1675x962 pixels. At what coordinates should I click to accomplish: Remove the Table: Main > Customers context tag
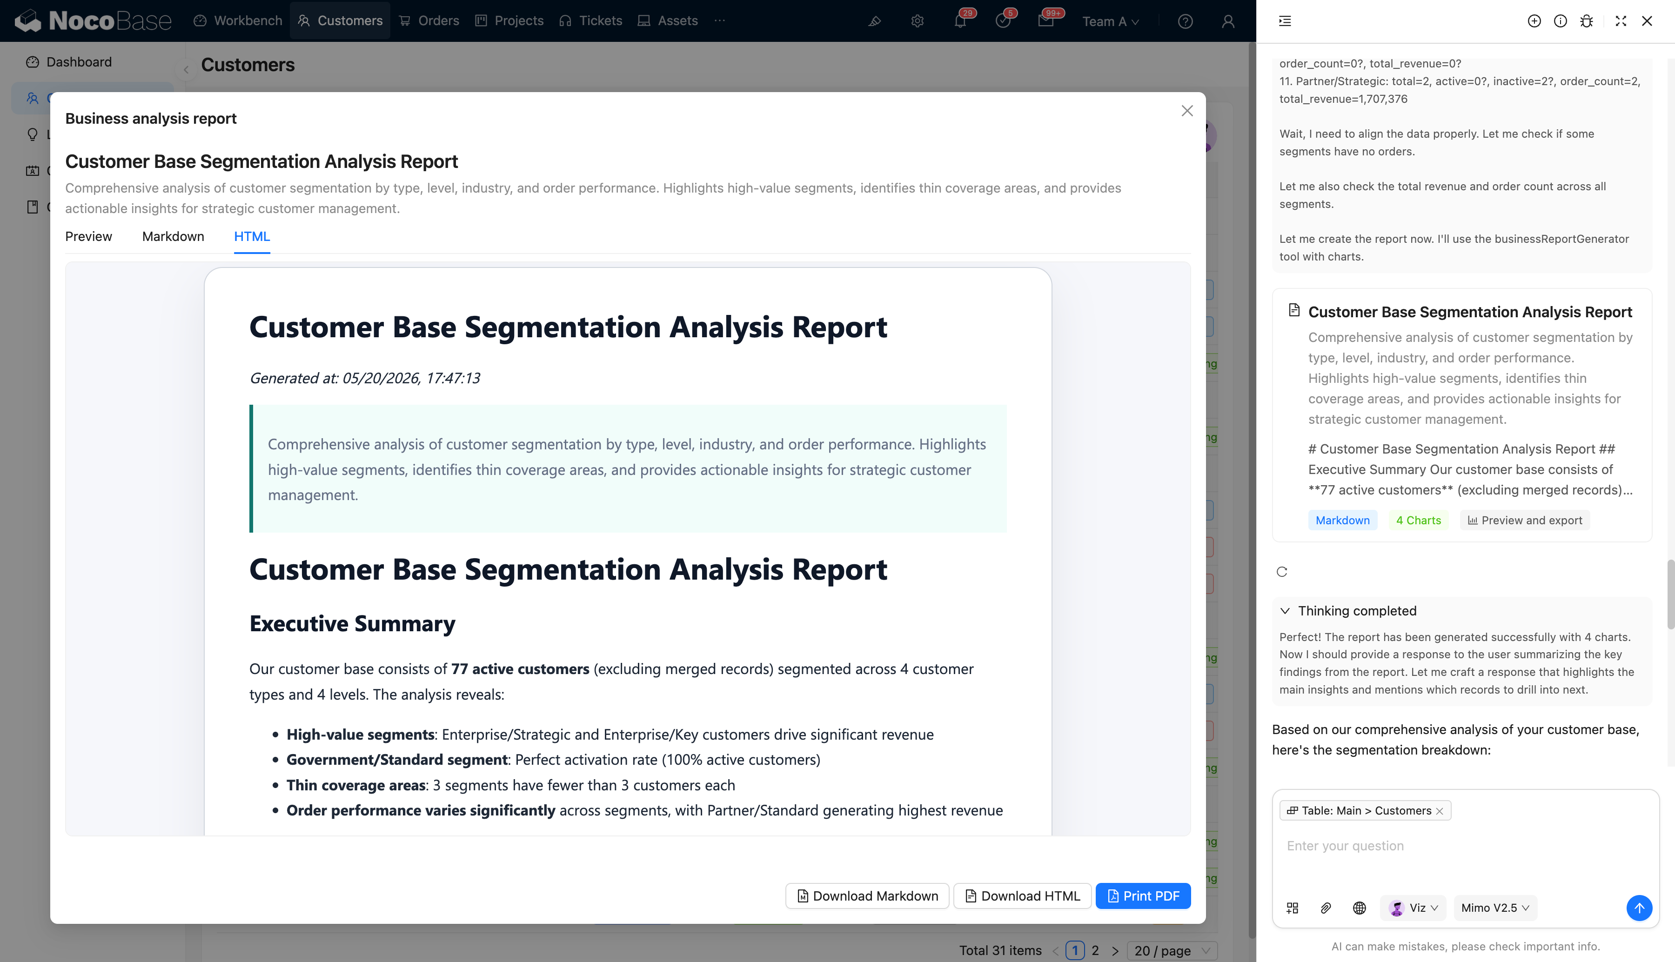1439,811
